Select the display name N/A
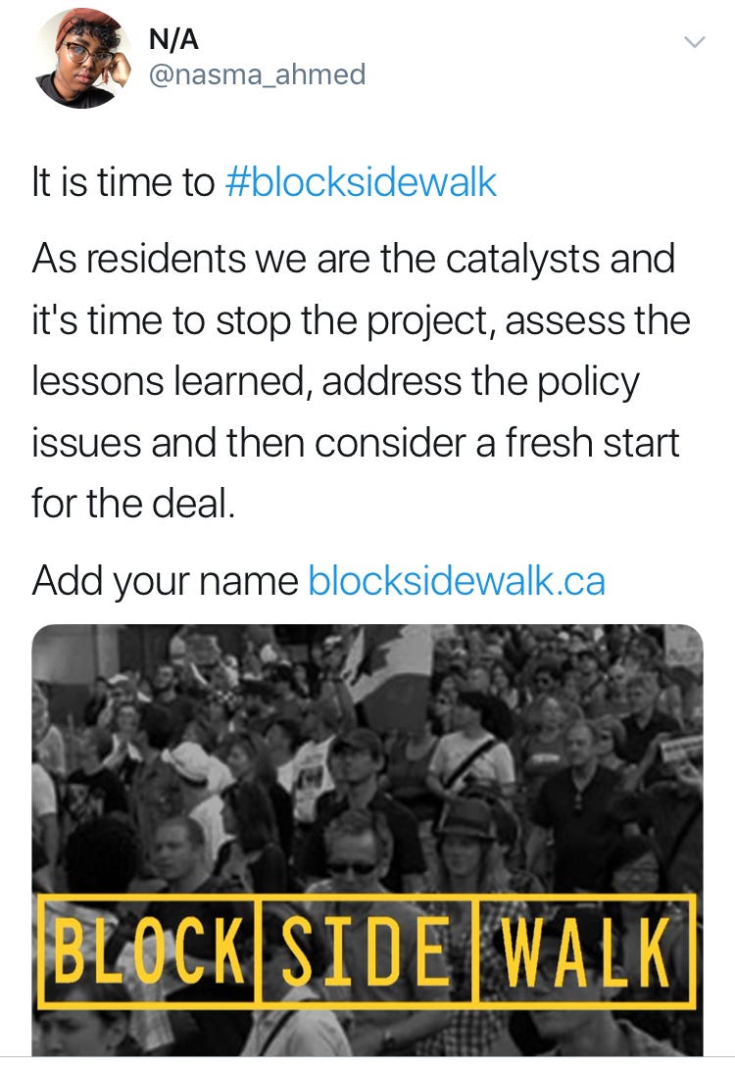 point(173,39)
